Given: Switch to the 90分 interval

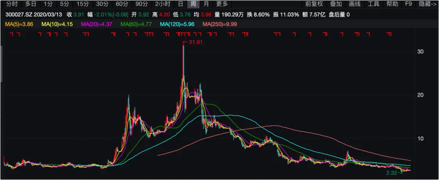Looking at the screenshot, I should click(x=141, y=4).
